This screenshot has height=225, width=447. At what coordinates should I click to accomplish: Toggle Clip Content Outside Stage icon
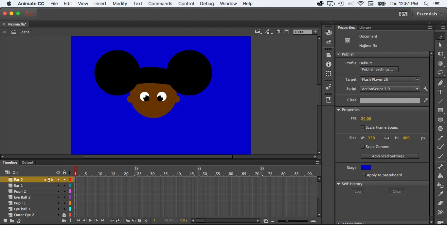[287, 32]
